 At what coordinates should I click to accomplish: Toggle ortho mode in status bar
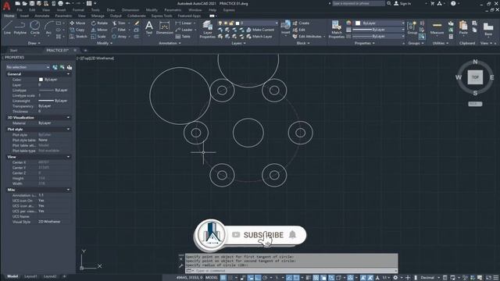click(x=258, y=278)
